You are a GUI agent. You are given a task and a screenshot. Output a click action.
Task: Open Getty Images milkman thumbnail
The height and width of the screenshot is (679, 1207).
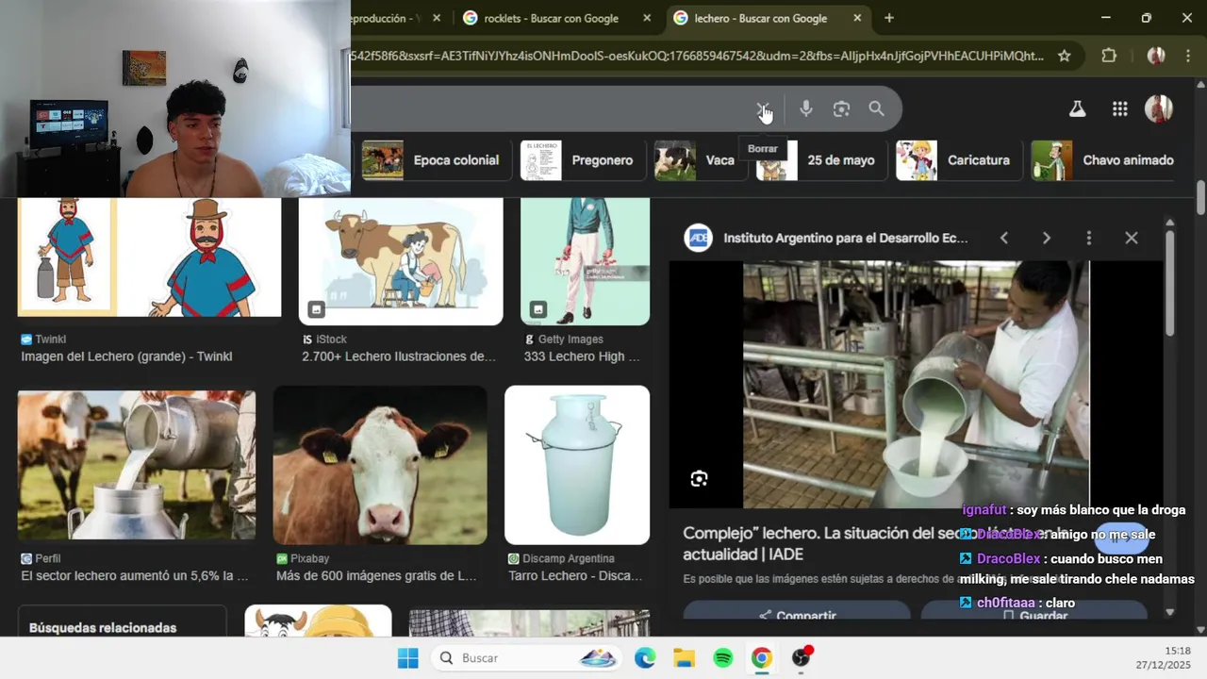coord(585,261)
